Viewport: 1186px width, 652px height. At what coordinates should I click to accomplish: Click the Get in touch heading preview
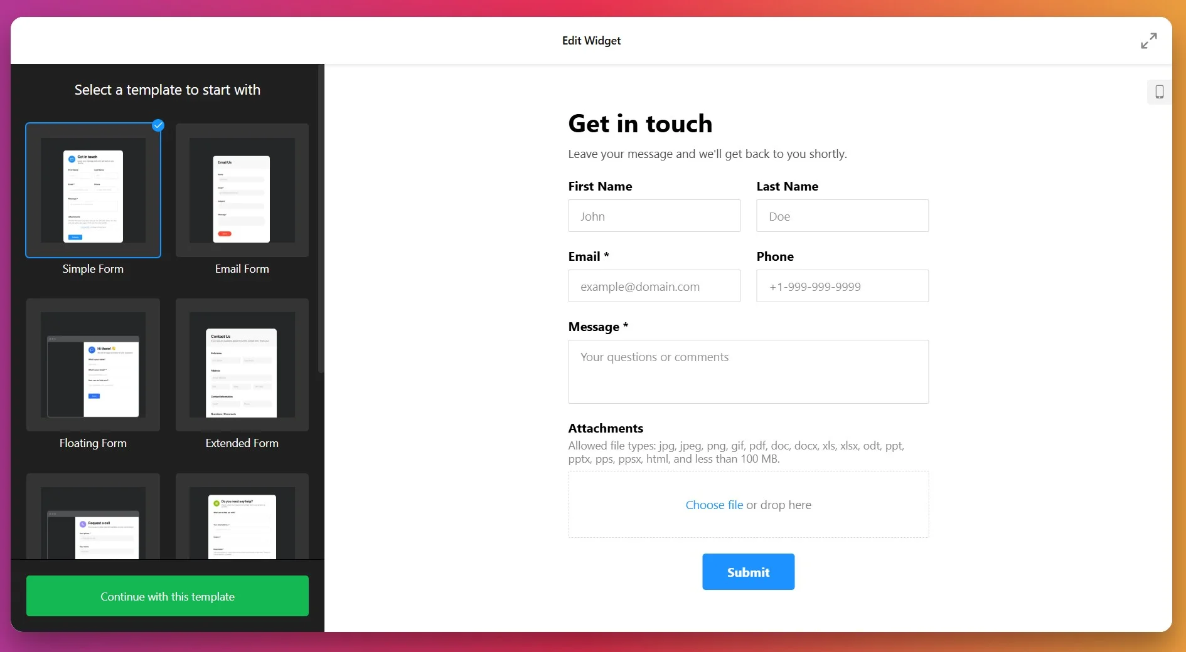coord(639,124)
